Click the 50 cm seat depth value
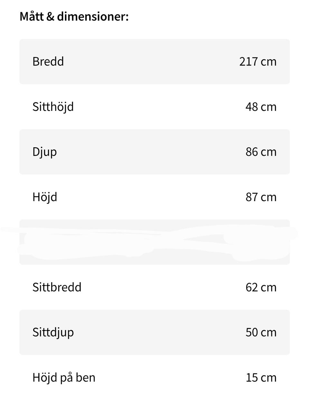This screenshot has width=309, height=408. coord(261,332)
